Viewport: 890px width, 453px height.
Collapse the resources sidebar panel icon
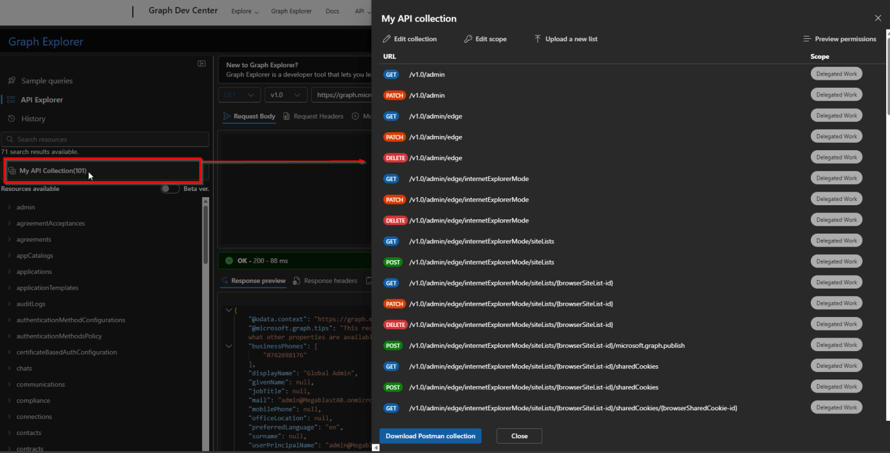201,63
